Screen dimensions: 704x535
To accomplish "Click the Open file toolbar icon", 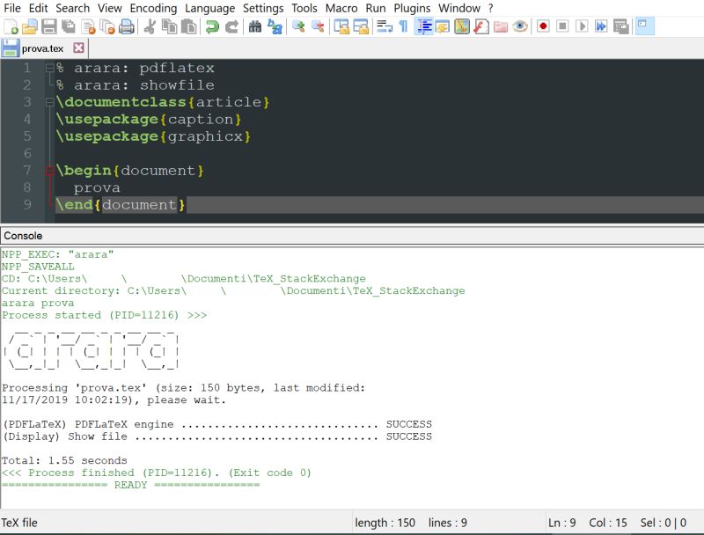I will 30,26.
